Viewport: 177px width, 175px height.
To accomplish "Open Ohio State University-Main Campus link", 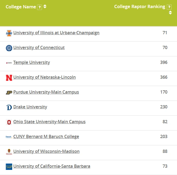I will [x=49, y=122].
